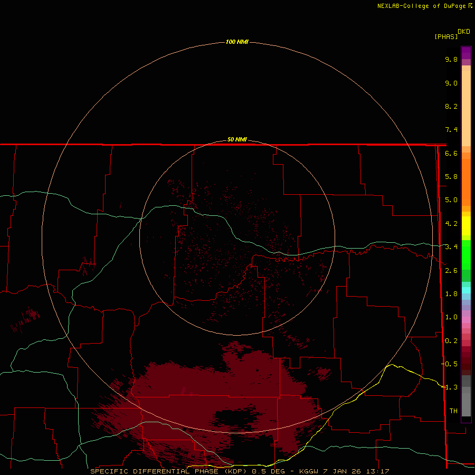The image size is (475, 475).
Task: Select the 6.6 scale value
Action: pos(451,153)
